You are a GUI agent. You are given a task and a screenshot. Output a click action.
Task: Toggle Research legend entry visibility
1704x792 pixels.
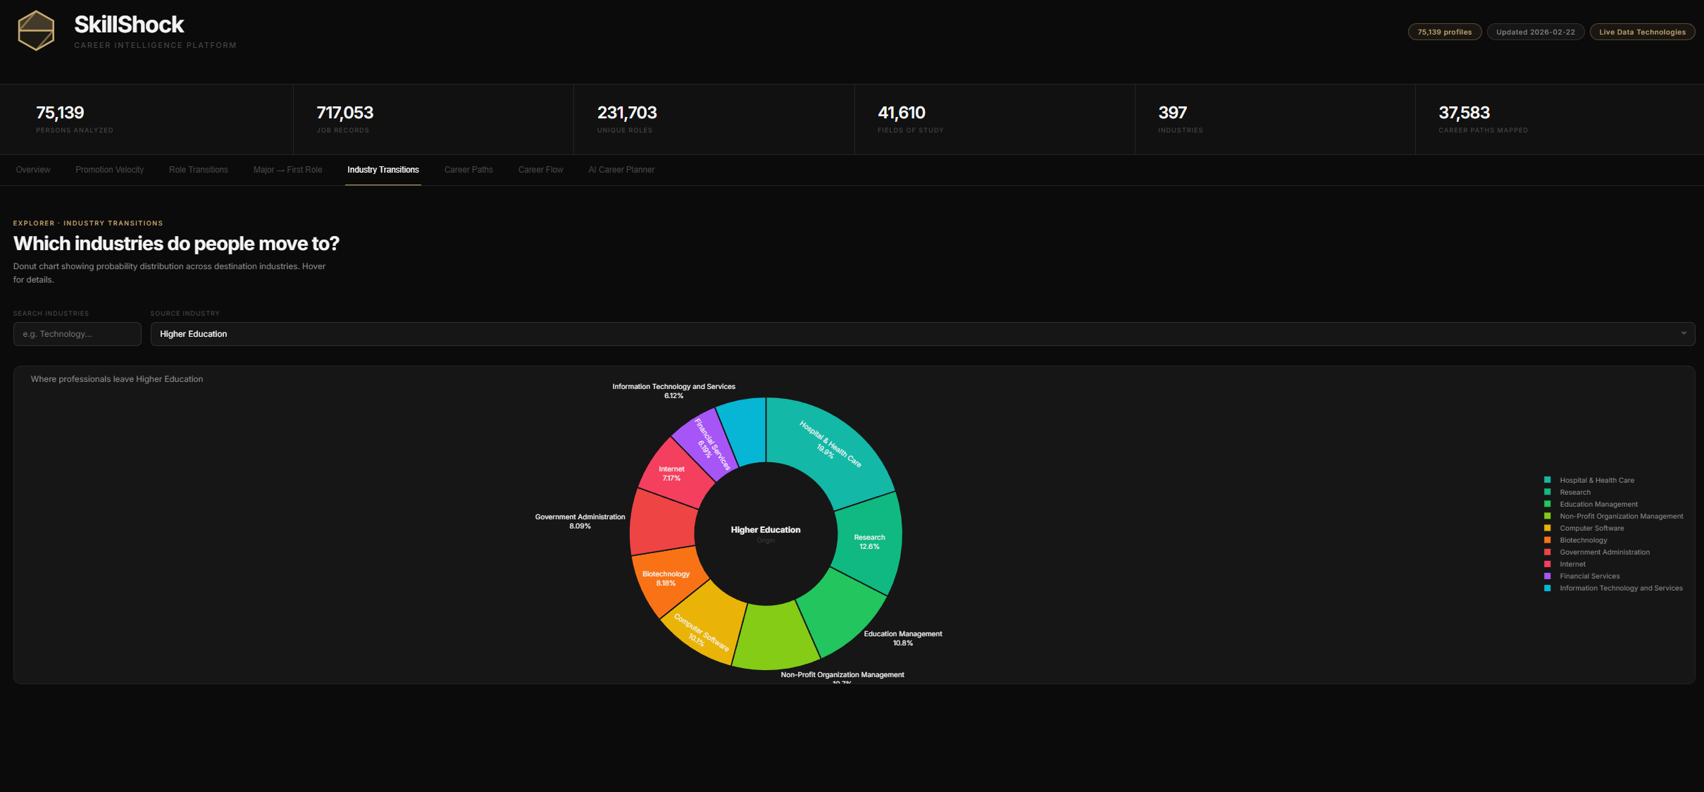1574,493
